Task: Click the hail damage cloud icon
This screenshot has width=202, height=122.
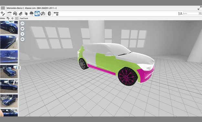Action: pos(31,14)
